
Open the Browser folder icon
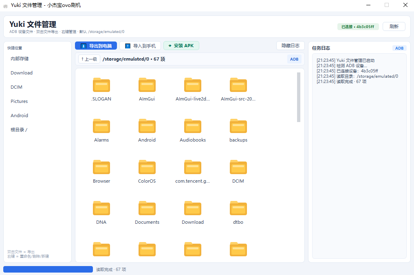tap(101, 167)
